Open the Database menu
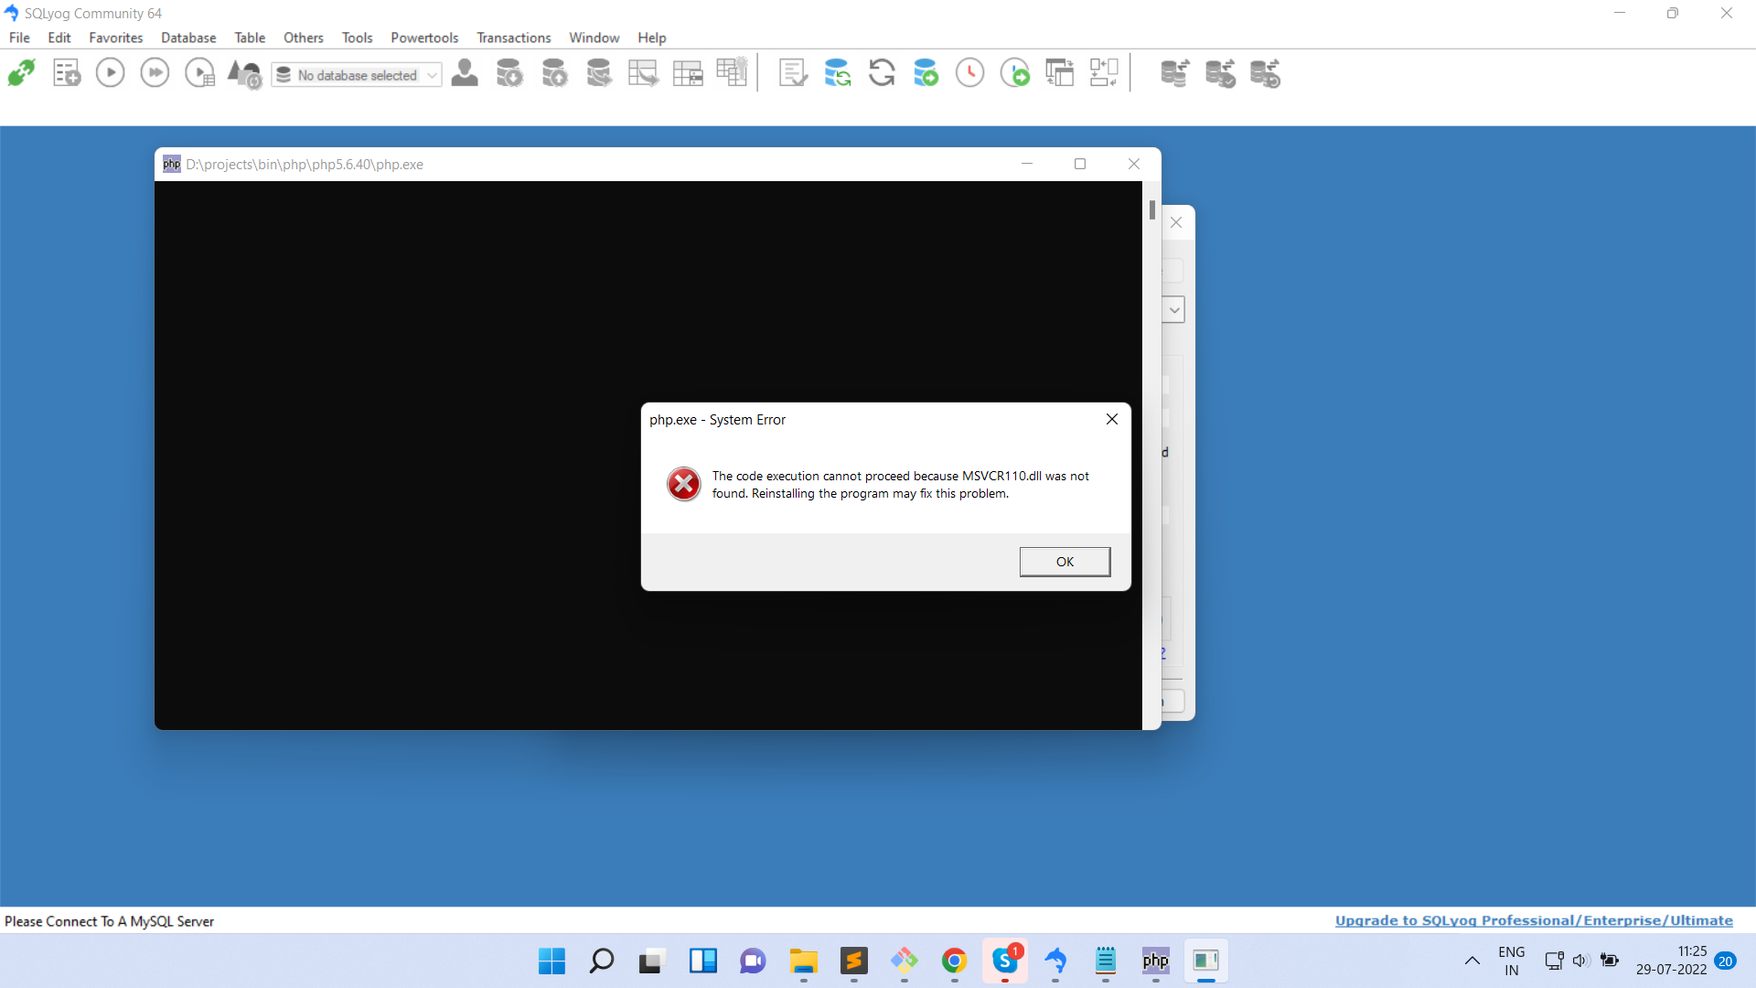This screenshot has width=1756, height=988. [188, 38]
